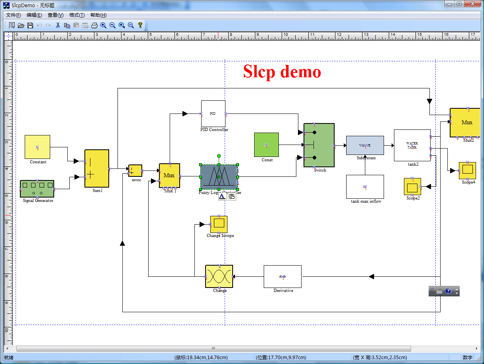Click the text format 'A' icon below the selected block

[x=222, y=196]
